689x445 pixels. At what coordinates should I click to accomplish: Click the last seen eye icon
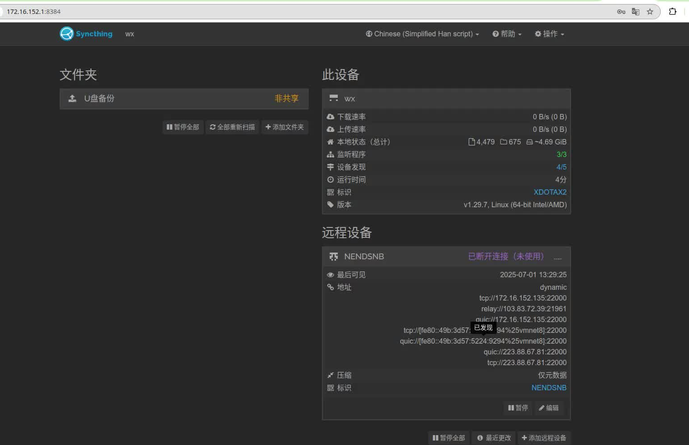point(331,275)
